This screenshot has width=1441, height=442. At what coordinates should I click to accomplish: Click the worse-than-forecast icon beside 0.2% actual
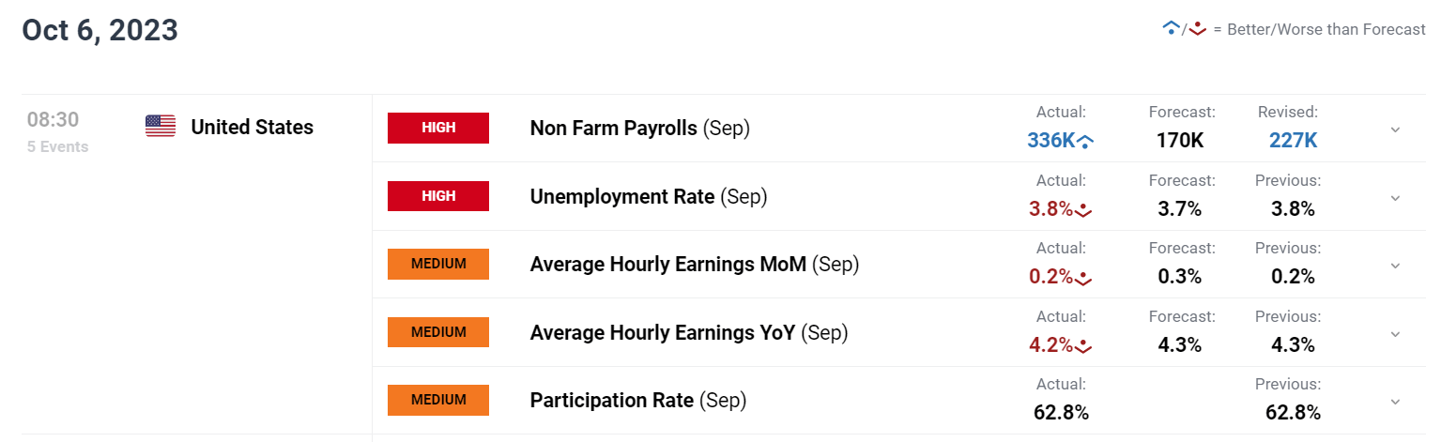coord(1083,278)
